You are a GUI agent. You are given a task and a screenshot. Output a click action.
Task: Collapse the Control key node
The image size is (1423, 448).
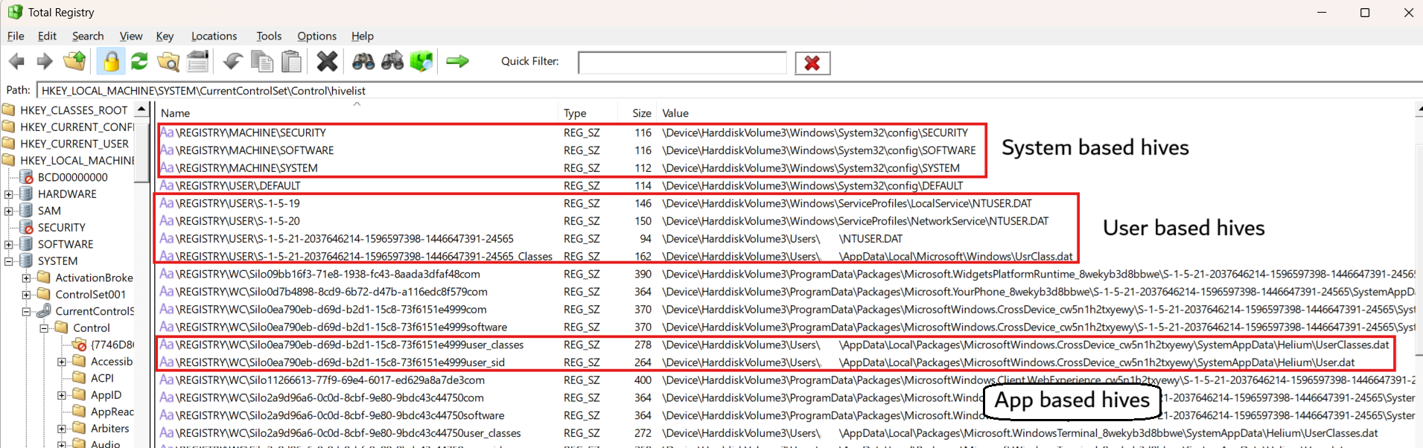(x=44, y=328)
